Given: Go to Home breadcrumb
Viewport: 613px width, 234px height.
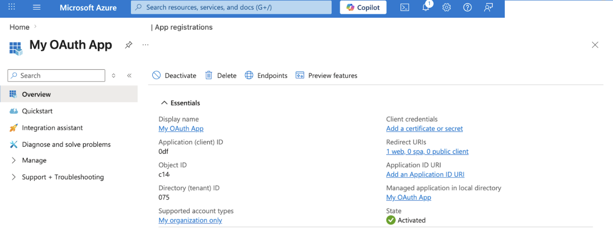Looking at the screenshot, I should (x=20, y=27).
